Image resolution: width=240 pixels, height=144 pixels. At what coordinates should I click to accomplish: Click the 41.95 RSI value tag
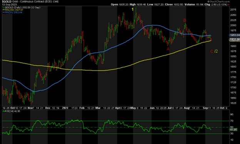tap(233, 129)
